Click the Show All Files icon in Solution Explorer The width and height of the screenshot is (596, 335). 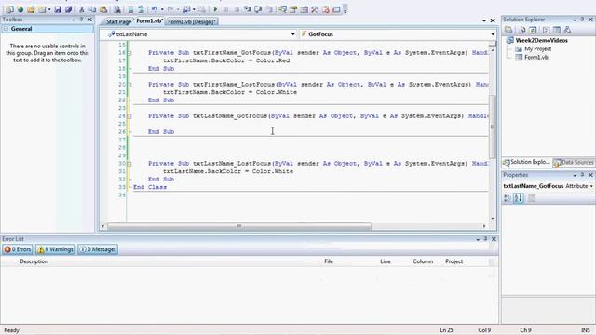522,30
